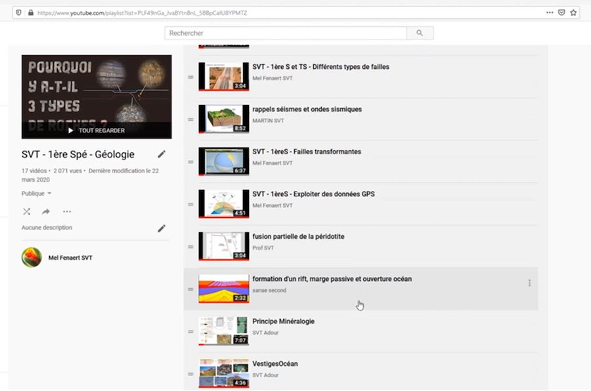Open video Principe Minéralogie
Screen dimensions: 591x391
[284, 321]
